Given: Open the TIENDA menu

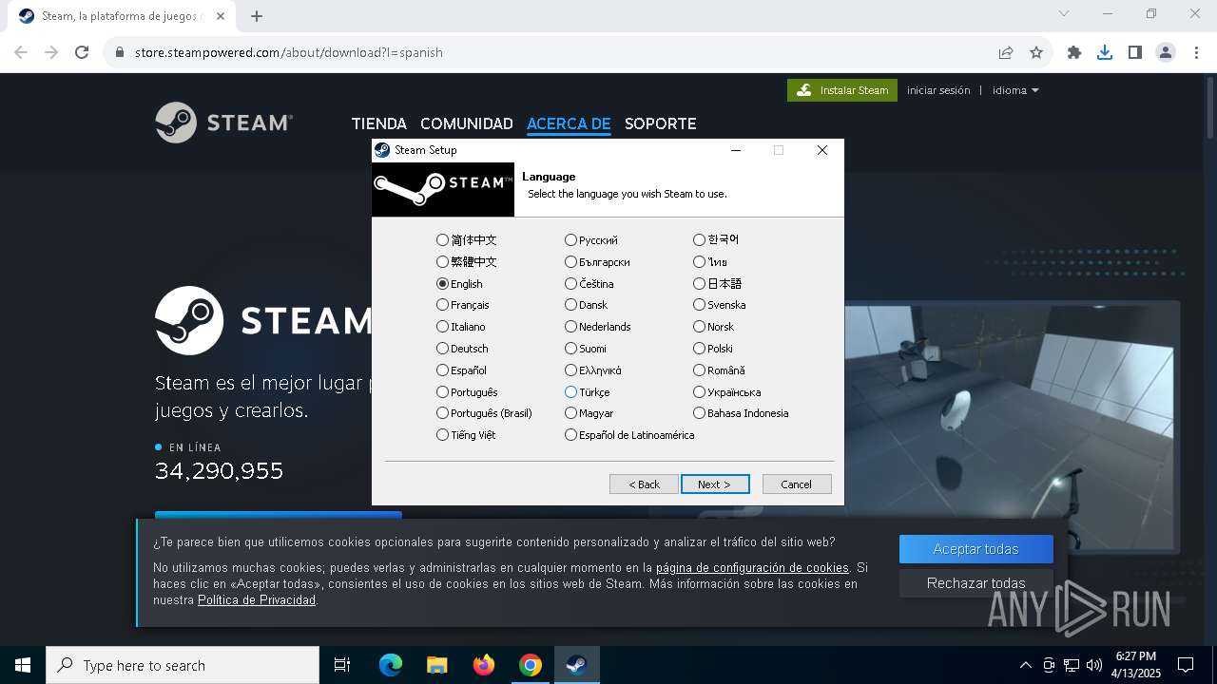Looking at the screenshot, I should 378,123.
